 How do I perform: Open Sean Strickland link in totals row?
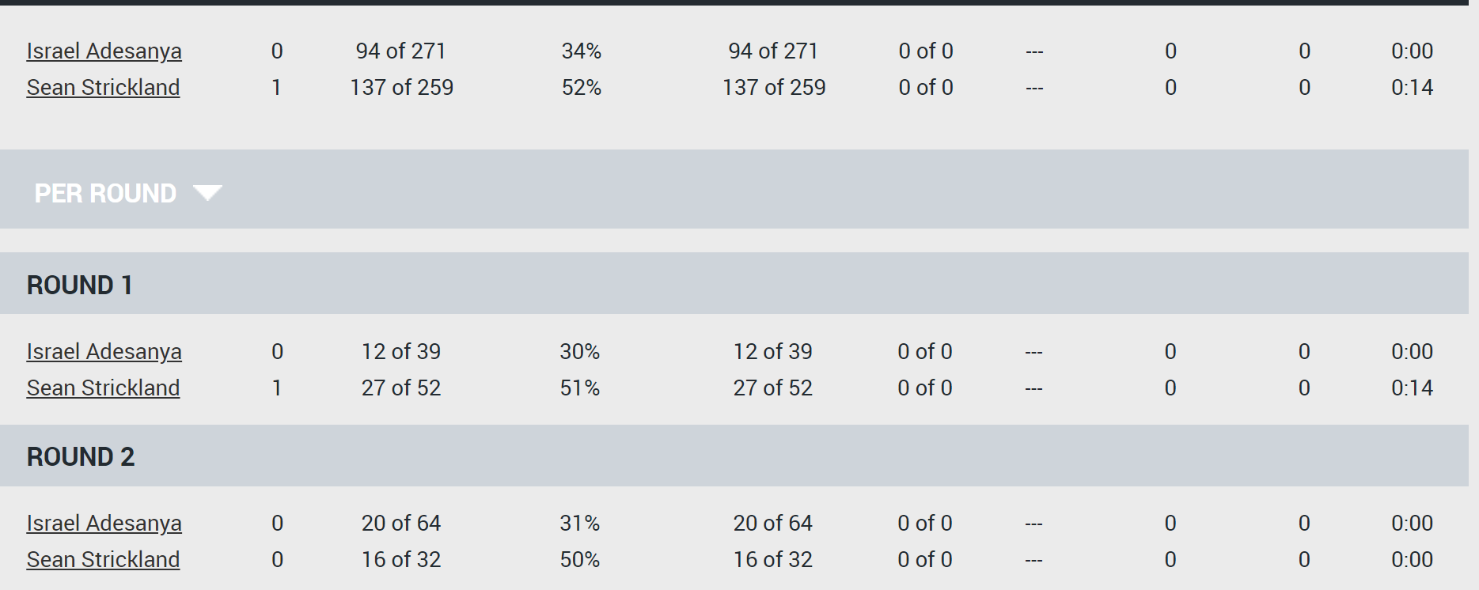coord(103,88)
